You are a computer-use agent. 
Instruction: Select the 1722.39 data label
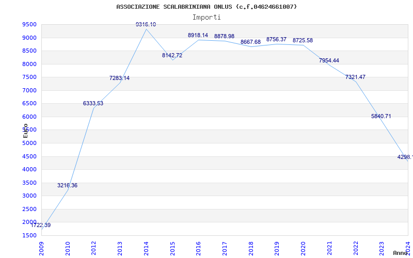coord(41,225)
